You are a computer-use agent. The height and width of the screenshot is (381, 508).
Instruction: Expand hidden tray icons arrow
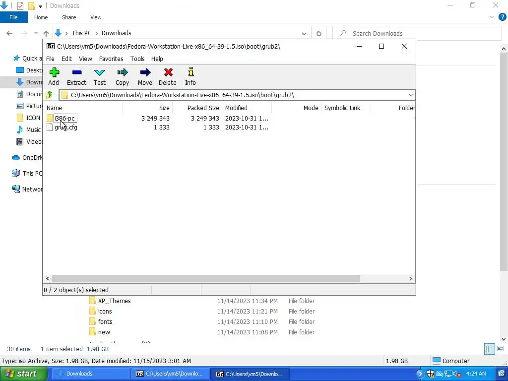420,374
